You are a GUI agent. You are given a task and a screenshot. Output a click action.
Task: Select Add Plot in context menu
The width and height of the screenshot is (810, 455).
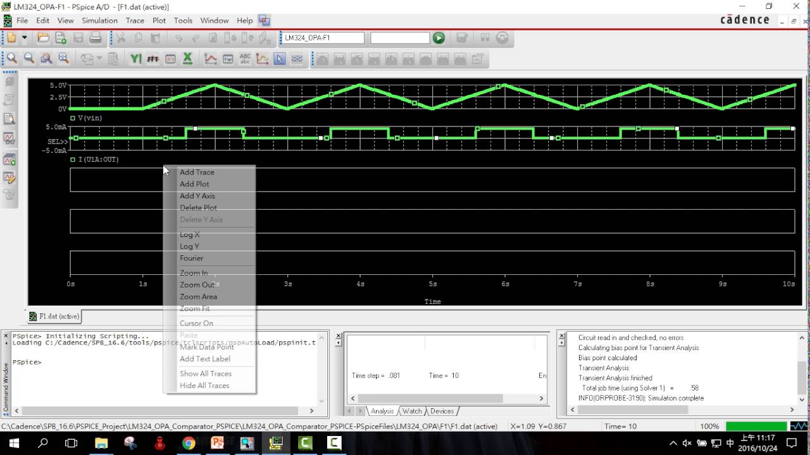click(194, 184)
